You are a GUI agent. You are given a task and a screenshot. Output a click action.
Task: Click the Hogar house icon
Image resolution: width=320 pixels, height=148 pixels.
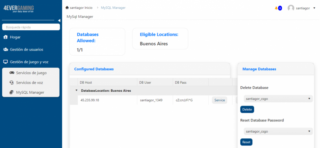[5, 37]
